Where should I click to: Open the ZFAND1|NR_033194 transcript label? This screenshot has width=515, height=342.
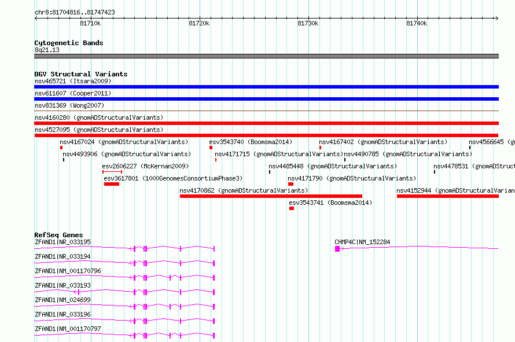tap(62, 256)
